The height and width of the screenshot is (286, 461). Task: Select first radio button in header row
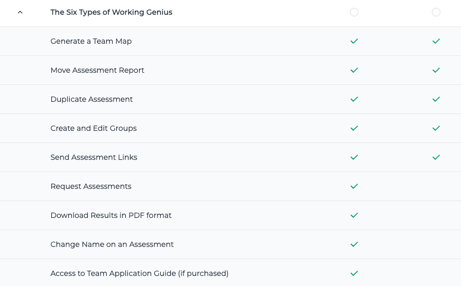(354, 12)
